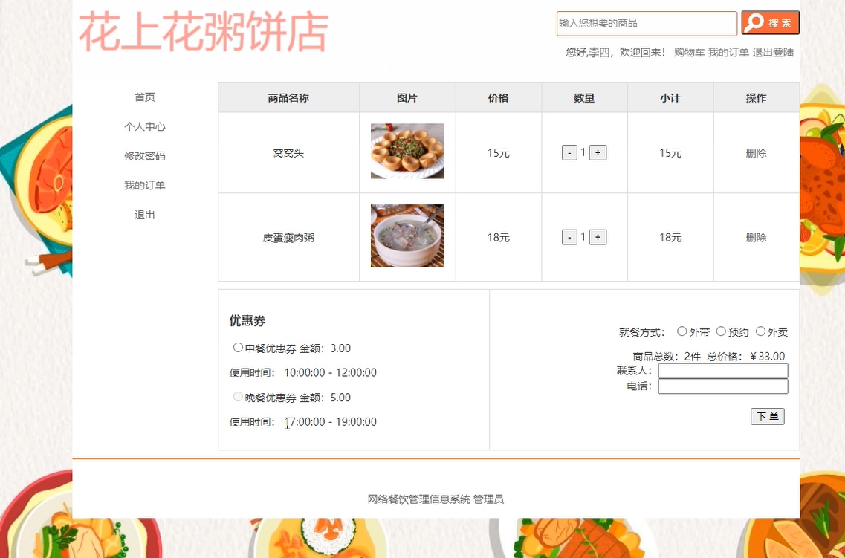Click the 下单 button to place order

[768, 416]
